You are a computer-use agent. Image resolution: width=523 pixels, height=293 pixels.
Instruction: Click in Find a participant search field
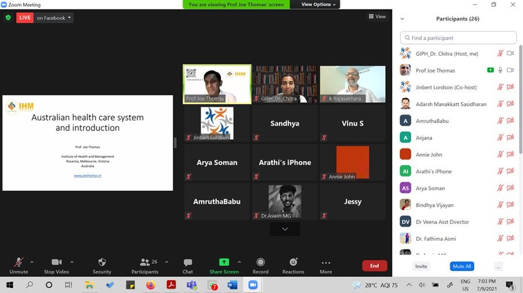tap(458, 38)
